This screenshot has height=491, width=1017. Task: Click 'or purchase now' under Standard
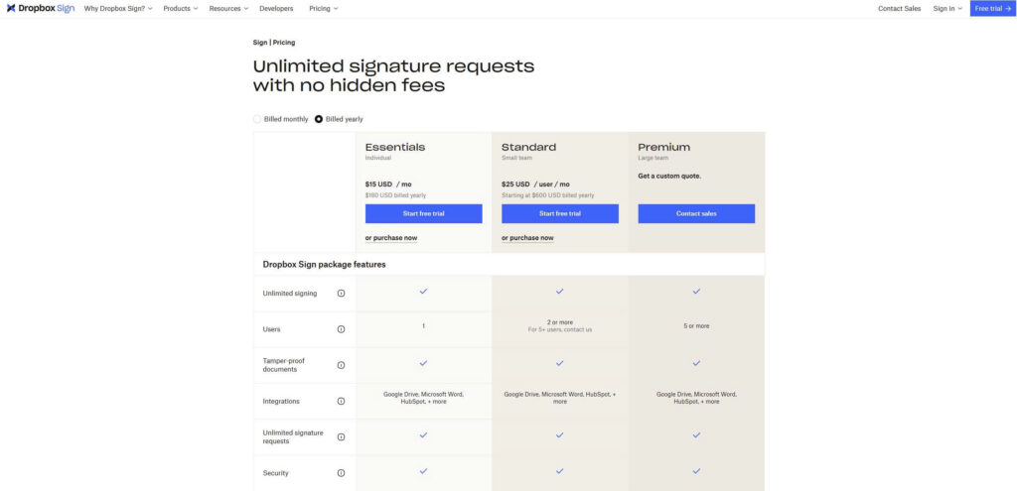tap(527, 238)
